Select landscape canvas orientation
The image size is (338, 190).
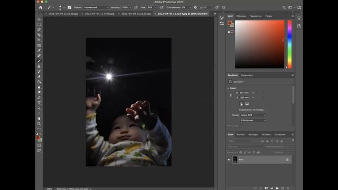tap(247, 104)
